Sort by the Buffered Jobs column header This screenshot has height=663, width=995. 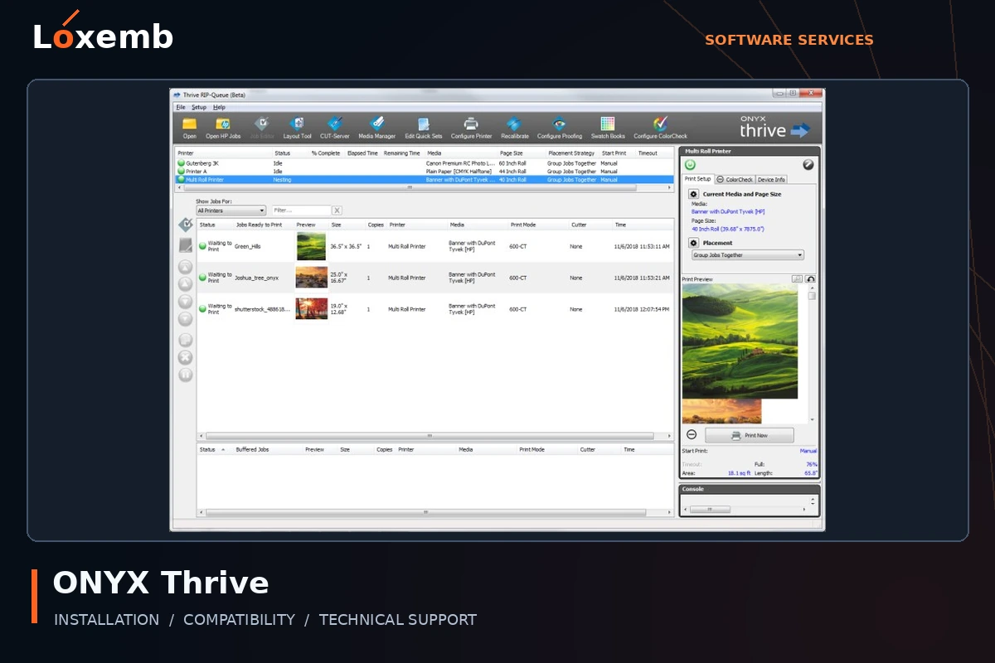pyautogui.click(x=252, y=449)
